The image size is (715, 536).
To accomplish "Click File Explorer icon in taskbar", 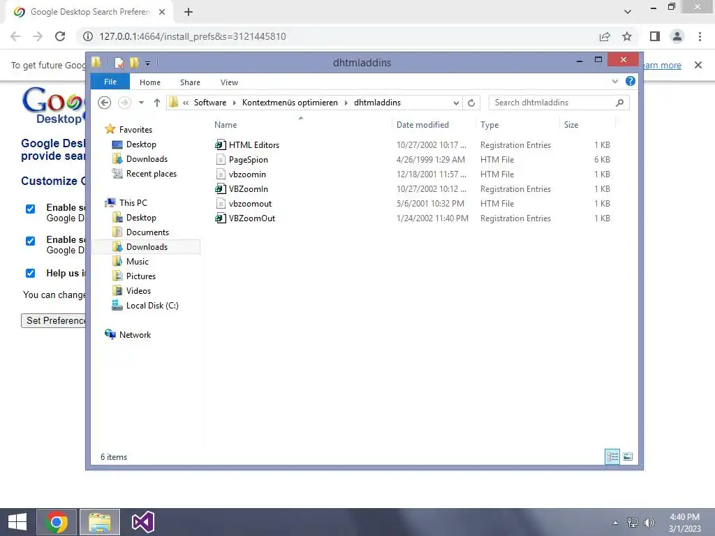I will click(x=100, y=522).
